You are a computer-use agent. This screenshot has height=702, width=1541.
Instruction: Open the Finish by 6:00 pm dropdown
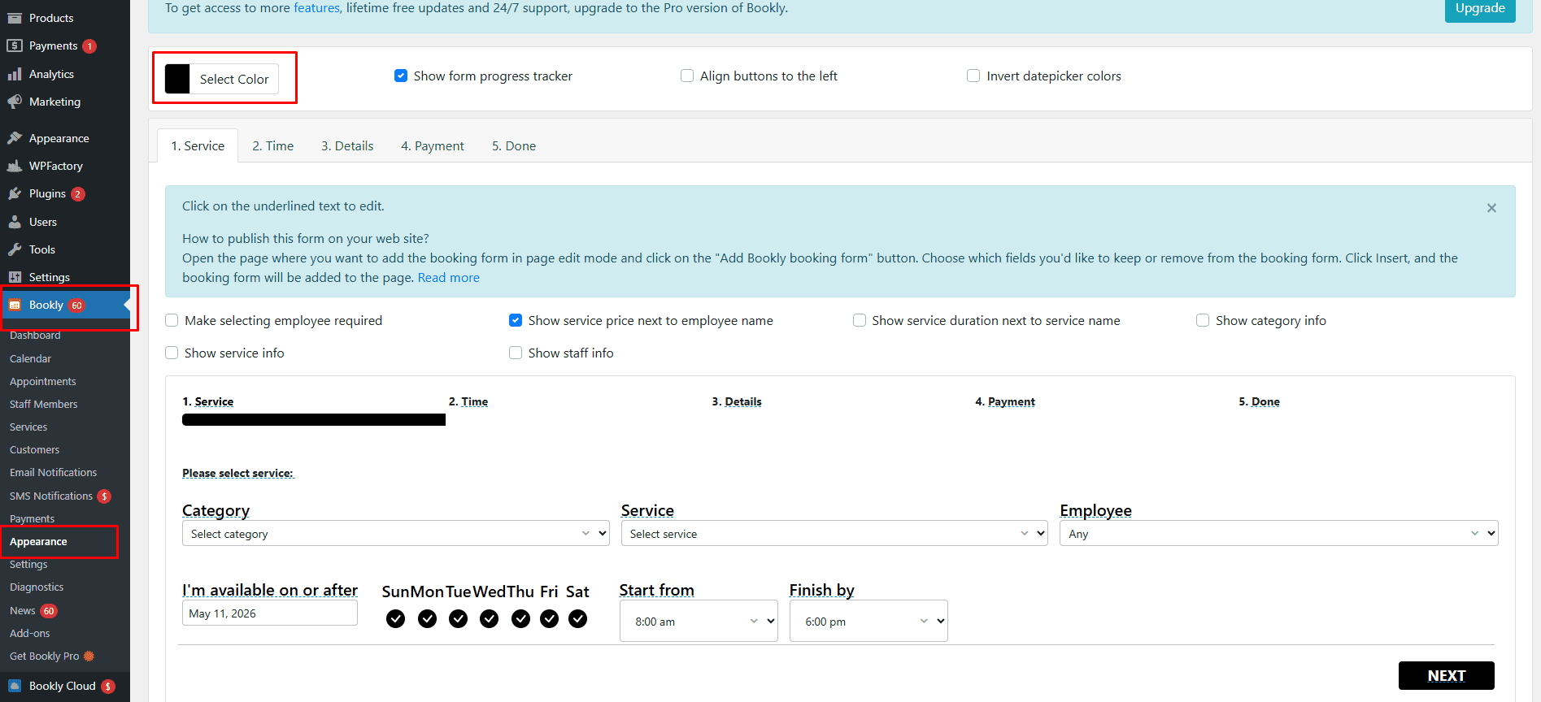868,622
